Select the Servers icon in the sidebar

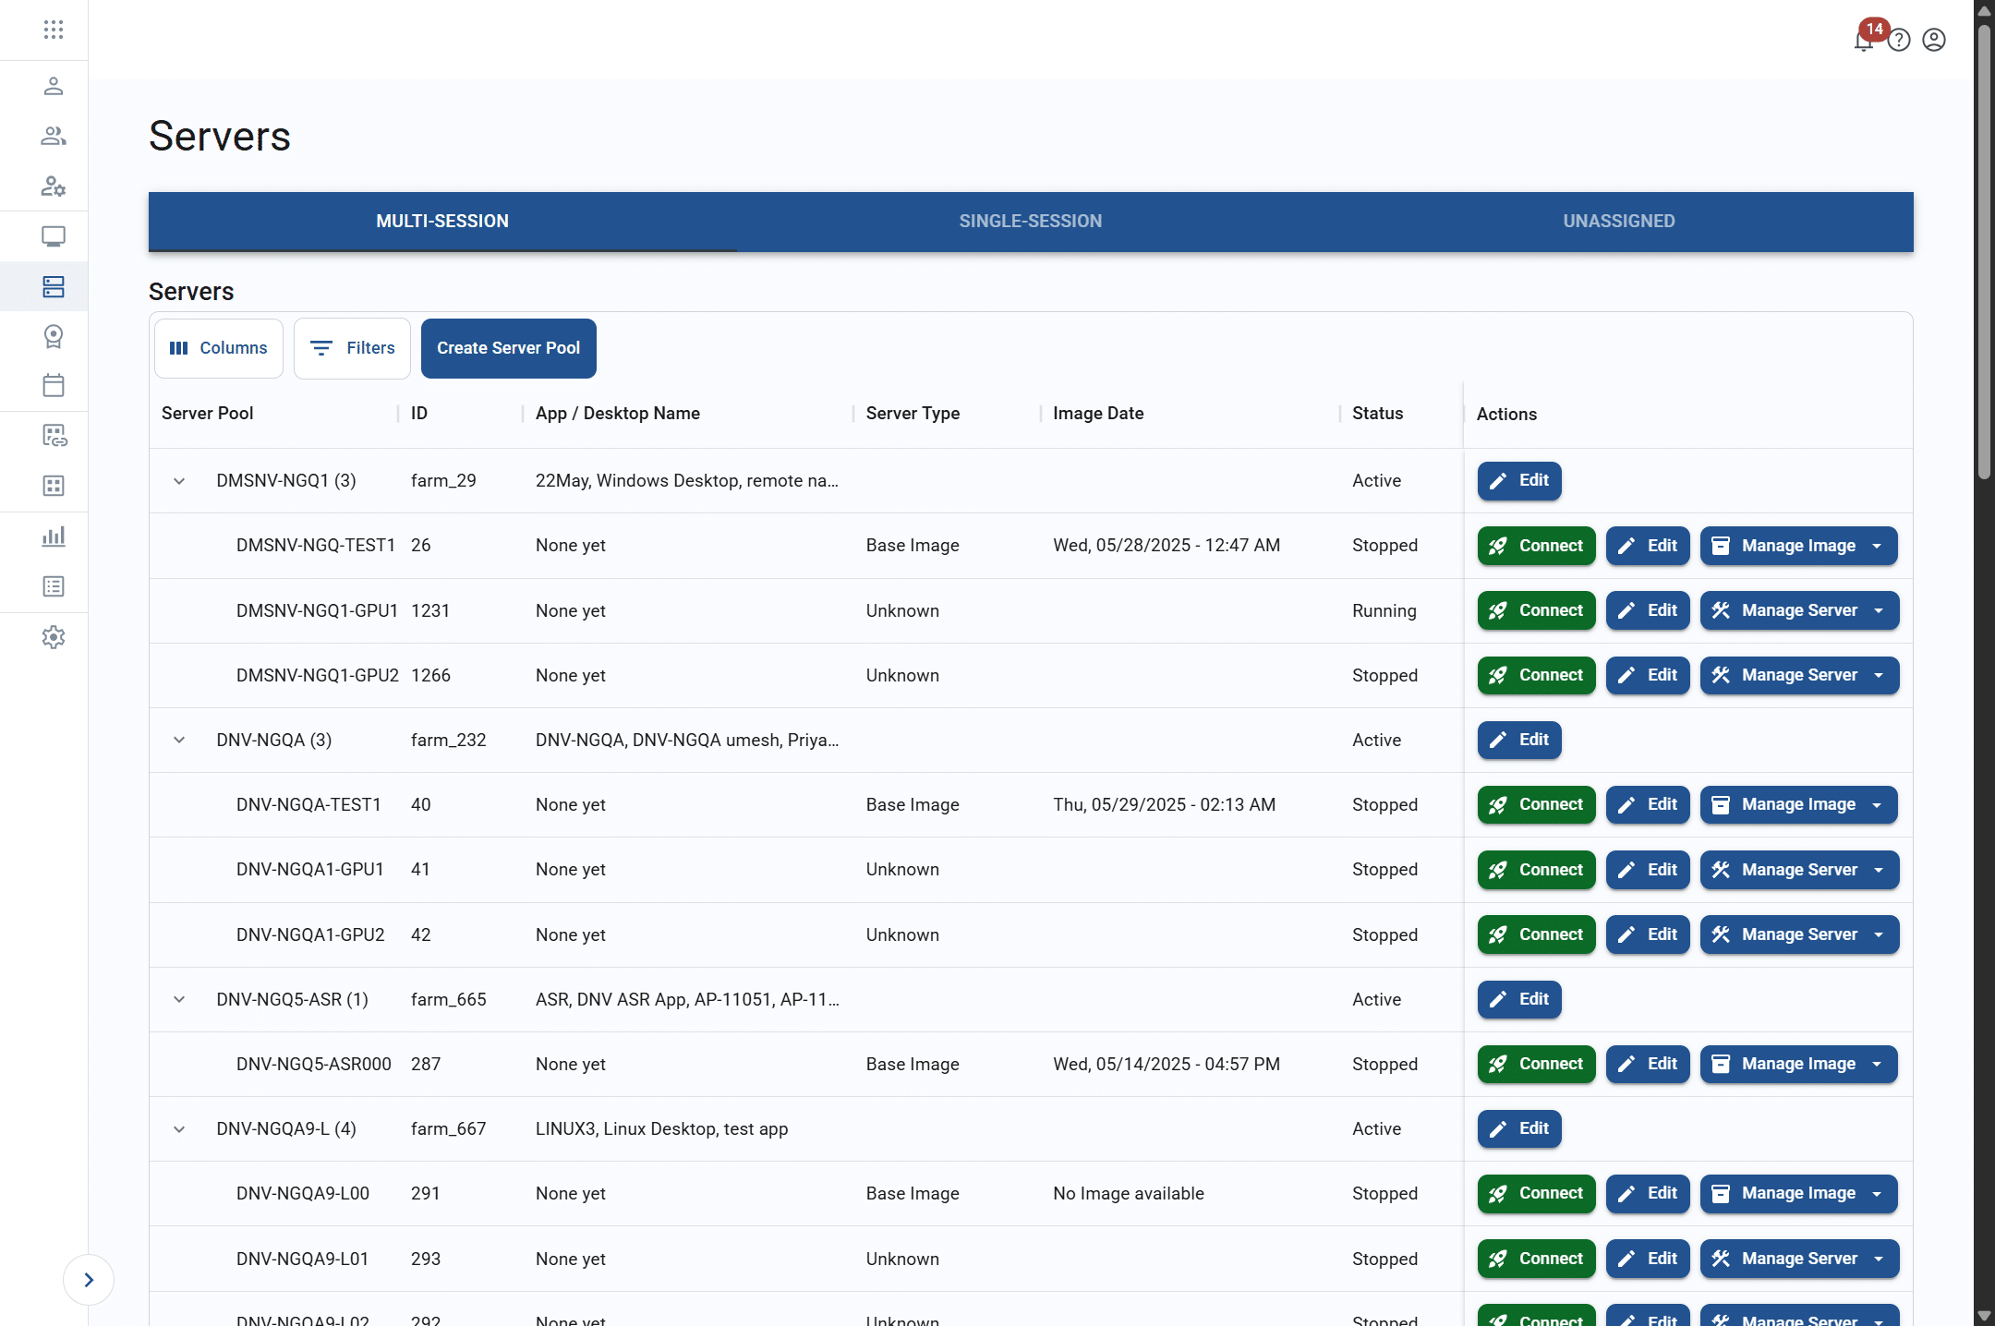(x=53, y=286)
